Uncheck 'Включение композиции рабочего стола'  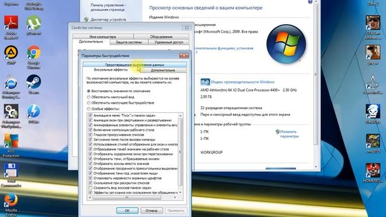[x=90, y=130]
